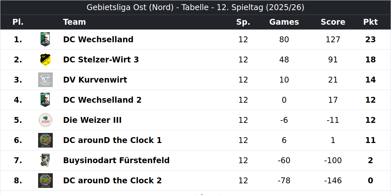Click the DC Stelzer-Wirt 3 yellow shield logo
Image resolution: width=391 pixels, height=195 pixels.
(x=45, y=59)
